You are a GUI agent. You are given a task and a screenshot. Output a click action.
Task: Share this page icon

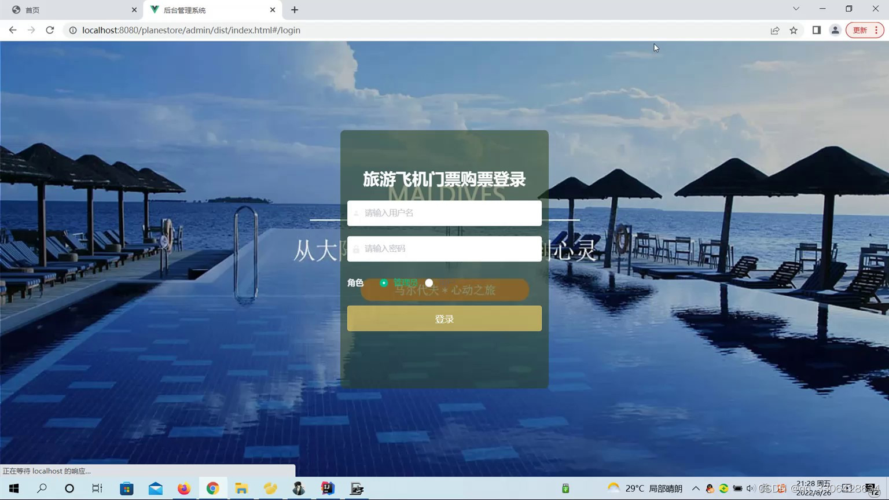click(775, 30)
